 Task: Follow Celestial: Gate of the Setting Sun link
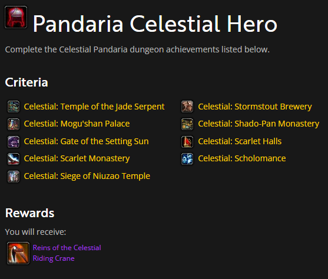click(86, 141)
